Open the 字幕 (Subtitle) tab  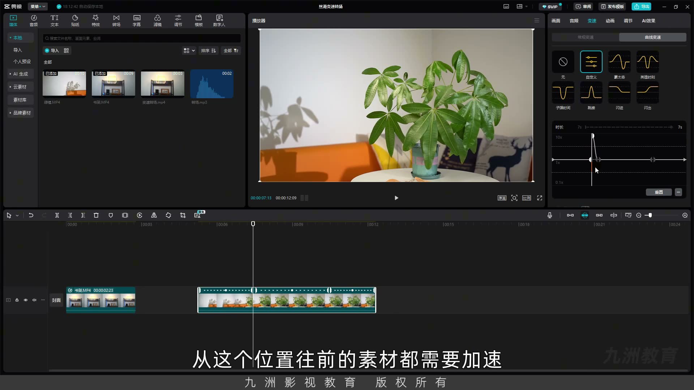[x=137, y=21]
